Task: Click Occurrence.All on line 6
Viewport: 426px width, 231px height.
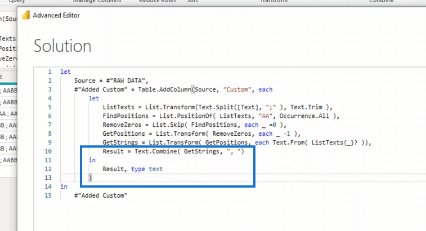Action: 304,116
